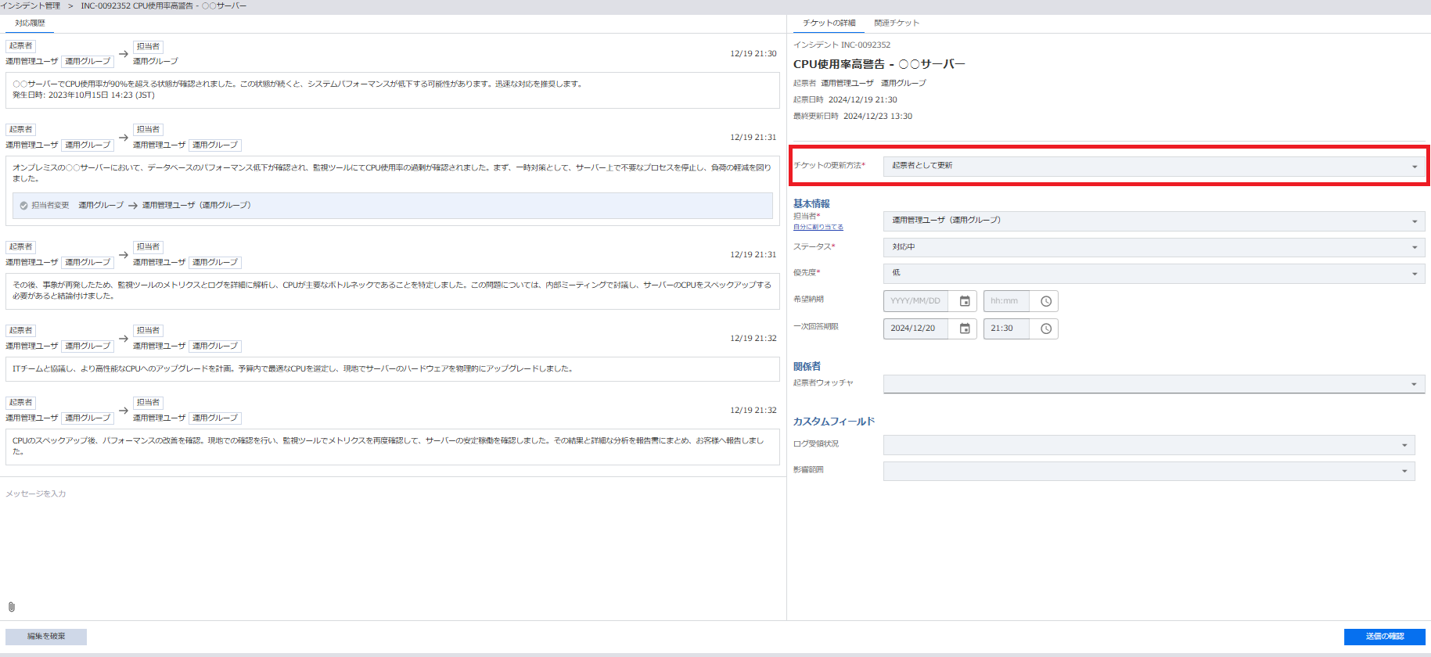Click the 編集を破棄 button
Viewport: 1431px width, 657px height.
click(x=46, y=637)
